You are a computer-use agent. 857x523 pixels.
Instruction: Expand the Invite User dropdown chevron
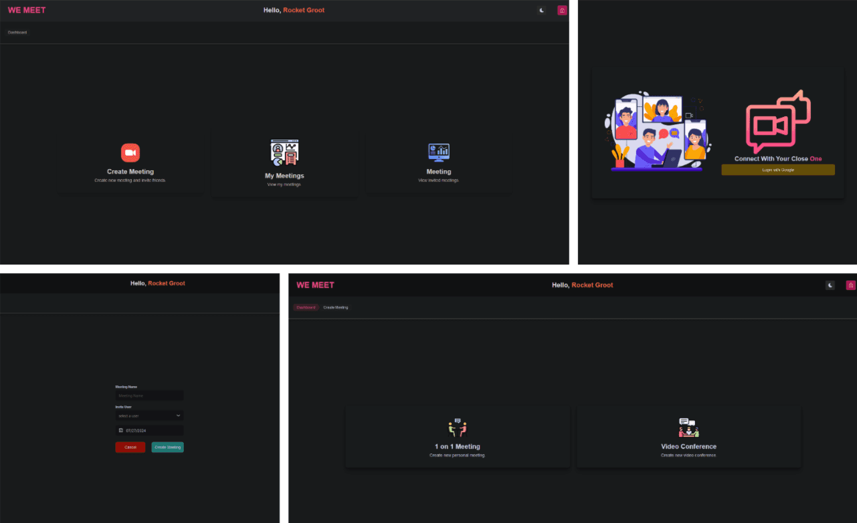click(x=178, y=415)
